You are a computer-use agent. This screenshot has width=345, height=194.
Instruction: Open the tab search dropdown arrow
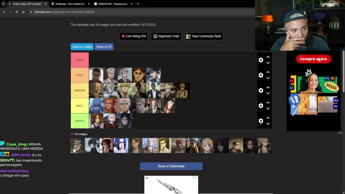click(4, 4)
